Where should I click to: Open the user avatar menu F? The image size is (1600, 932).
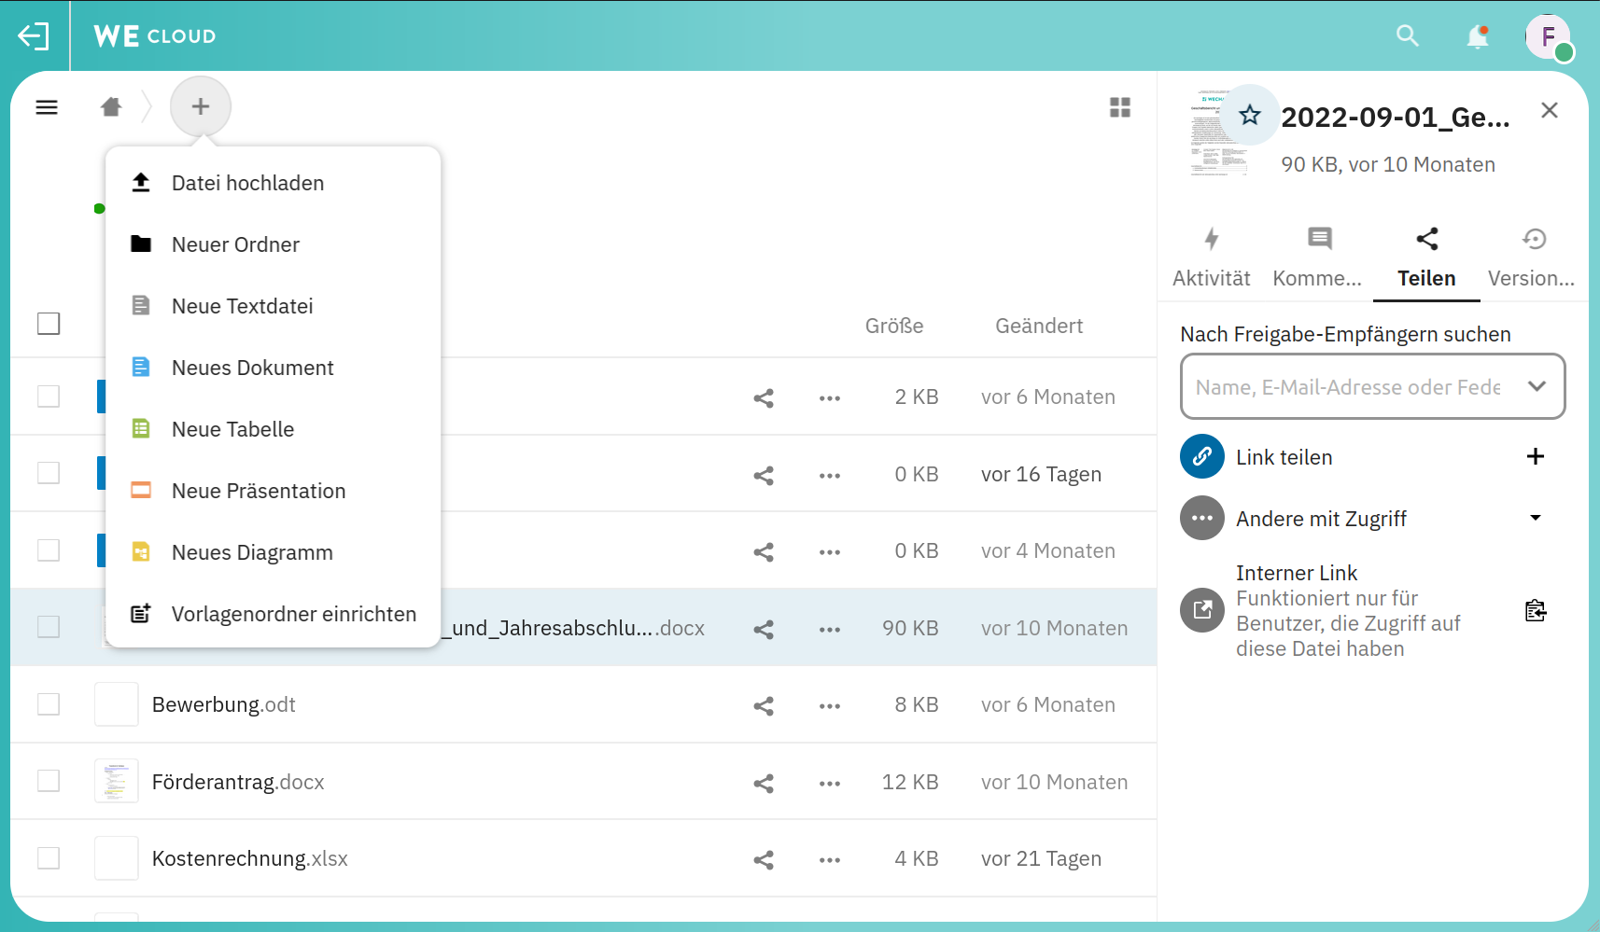[x=1549, y=36]
